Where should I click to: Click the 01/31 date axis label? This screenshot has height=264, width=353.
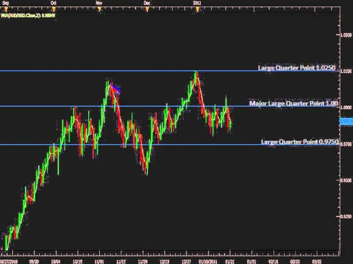pos(252,262)
